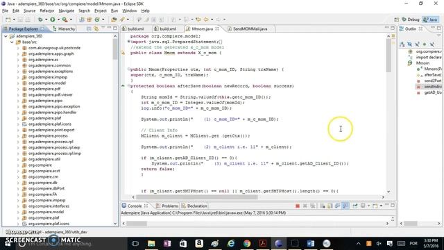Toggle Hide Fields in Outline toolbar
This screenshot has height=250, width=444.
coord(409,44)
